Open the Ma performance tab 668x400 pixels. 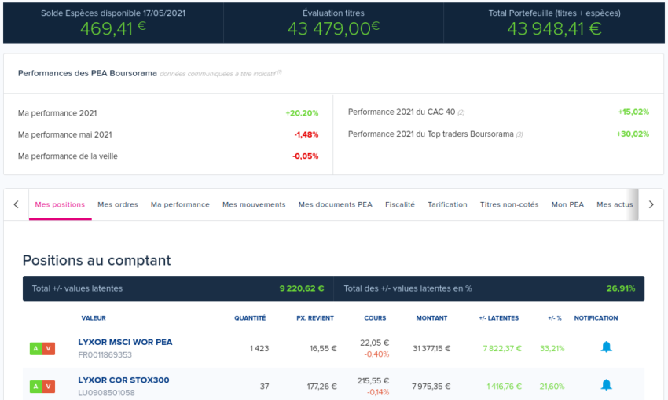pos(180,204)
